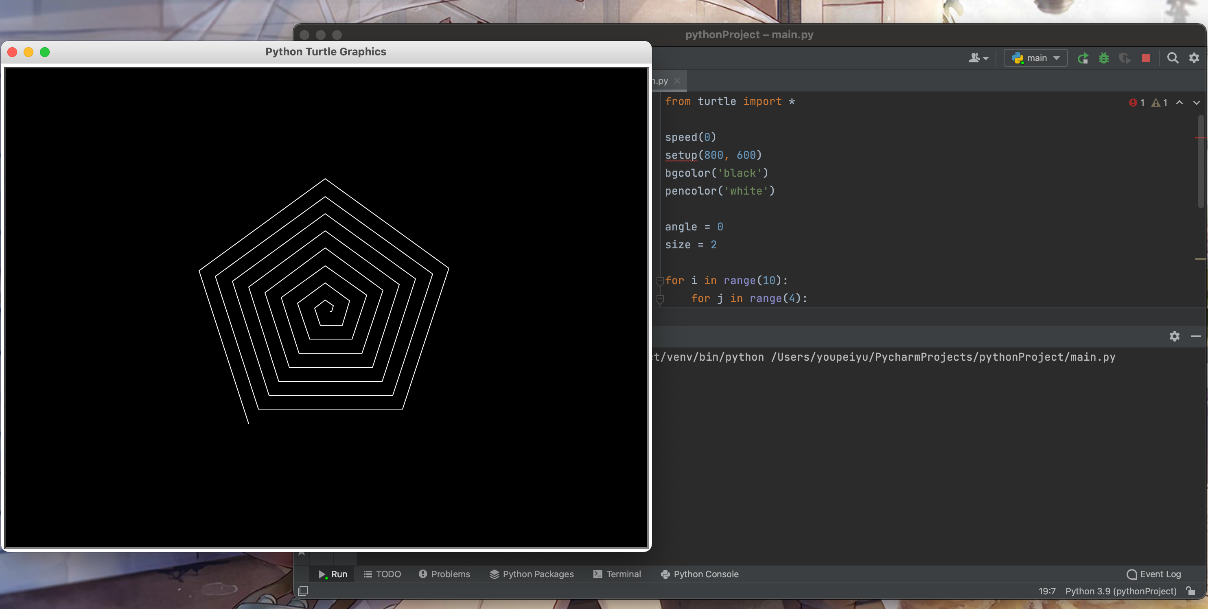Toggle read-only lock icon in status bar
This screenshot has width=1208, height=609.
[1190, 591]
